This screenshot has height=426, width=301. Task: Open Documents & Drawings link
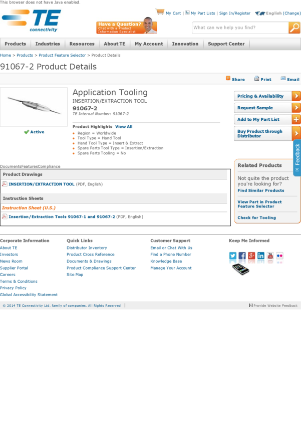click(x=89, y=261)
